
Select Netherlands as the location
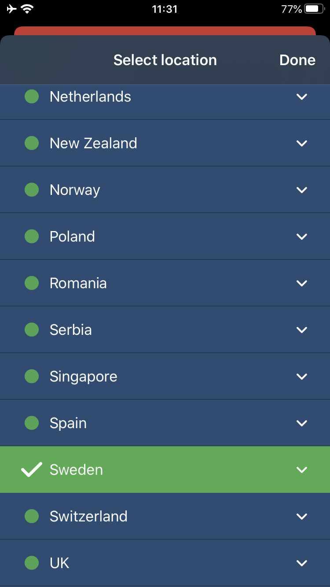coord(90,96)
